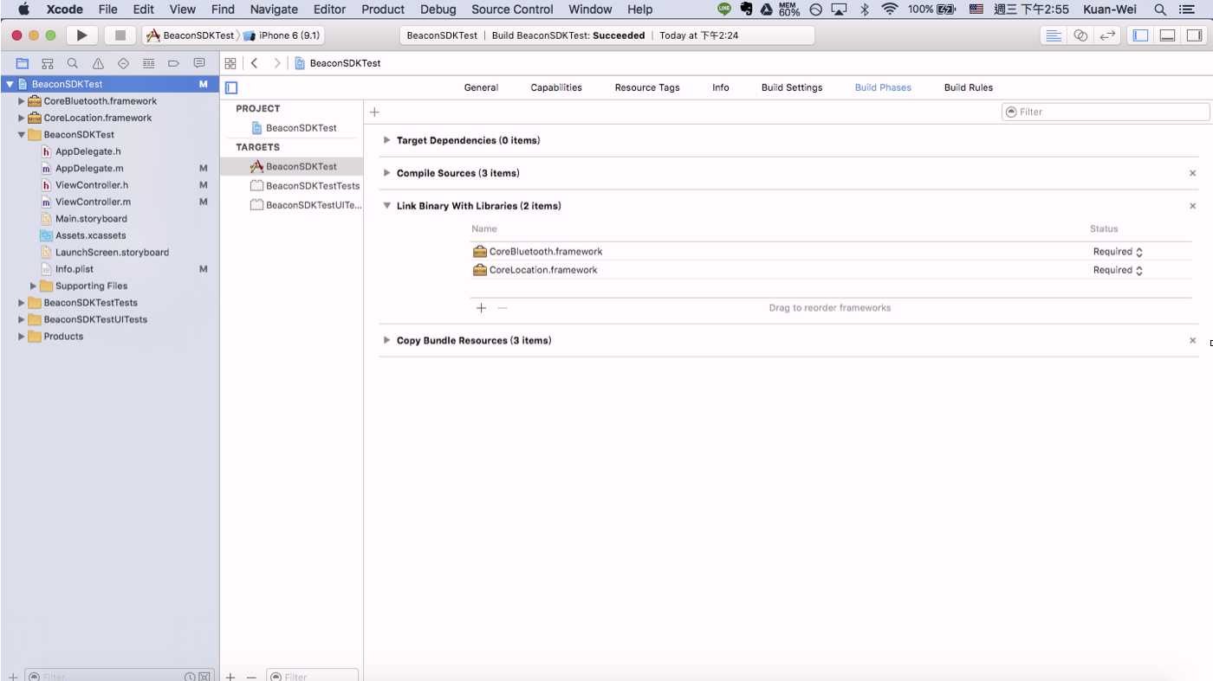Add new build phase with plus icon

374,112
